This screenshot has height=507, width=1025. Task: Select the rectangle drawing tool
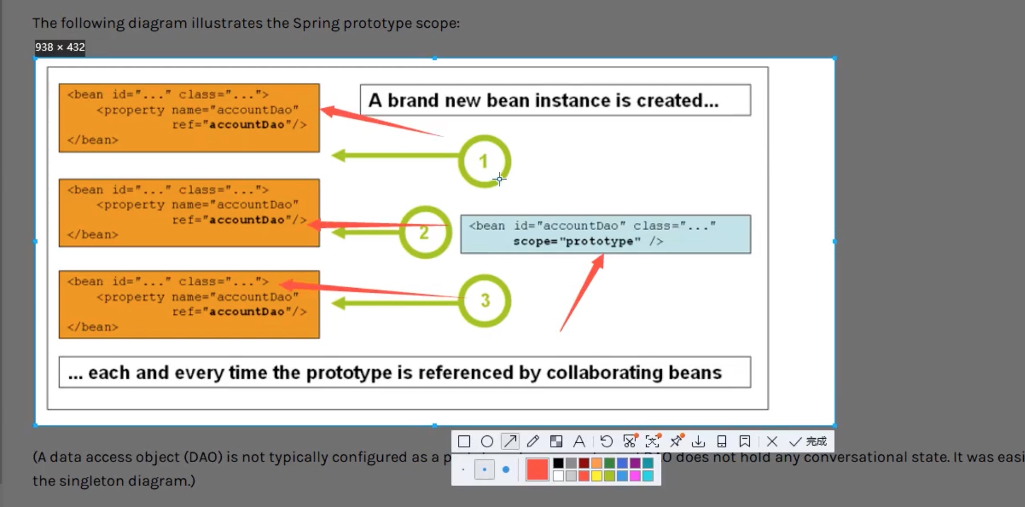464,442
